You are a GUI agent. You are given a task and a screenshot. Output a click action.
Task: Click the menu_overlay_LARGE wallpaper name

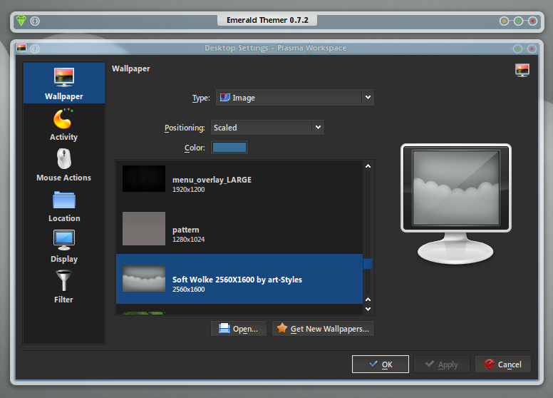coord(212,180)
